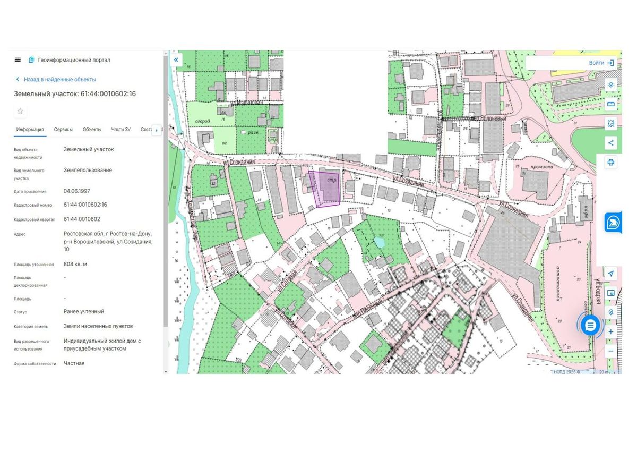The height and width of the screenshot is (451, 637).
Task: Click the Войти login button
Action: tap(601, 63)
